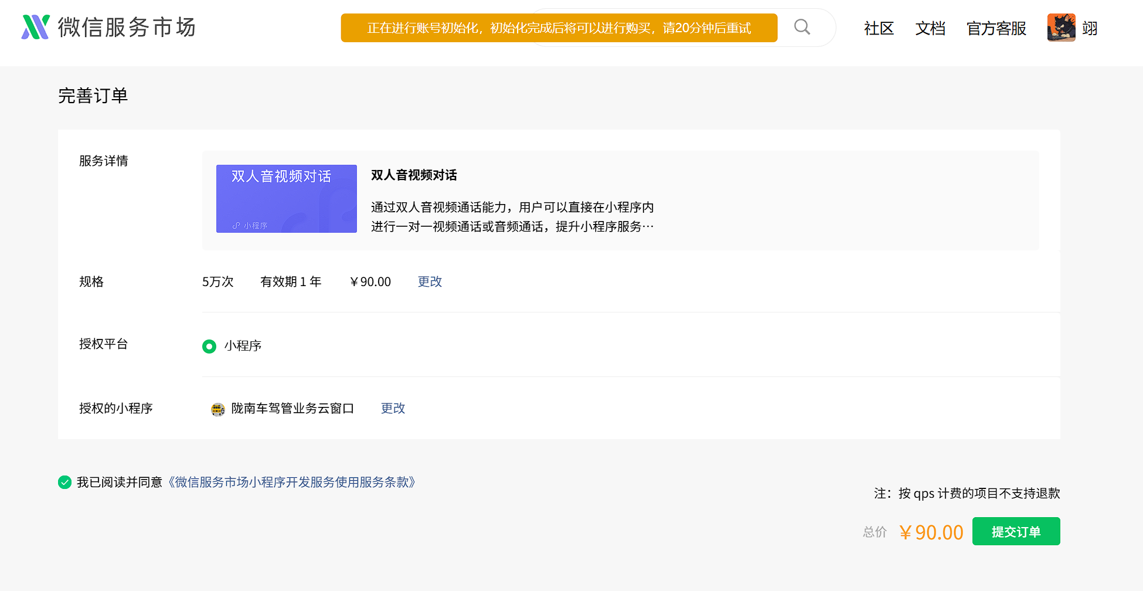Open the 微信服务市场小程序开发服务使用服务条款 link
This screenshot has width=1143, height=591.
(x=292, y=482)
